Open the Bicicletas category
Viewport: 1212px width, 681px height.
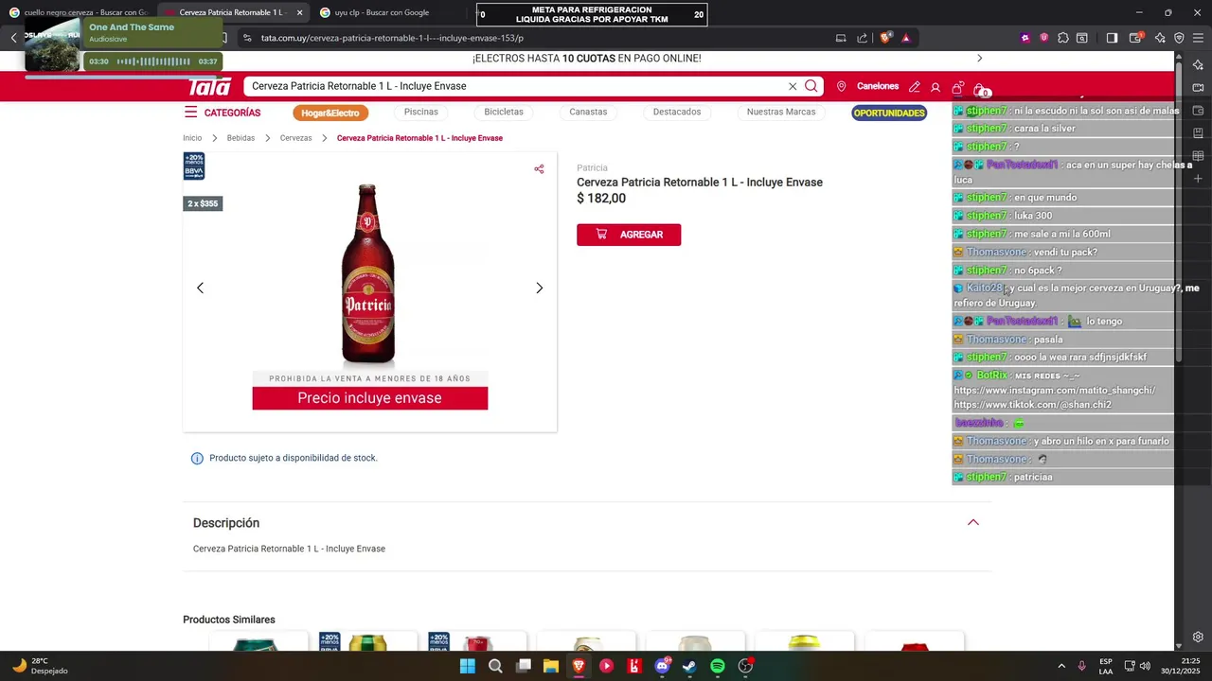pos(504,112)
